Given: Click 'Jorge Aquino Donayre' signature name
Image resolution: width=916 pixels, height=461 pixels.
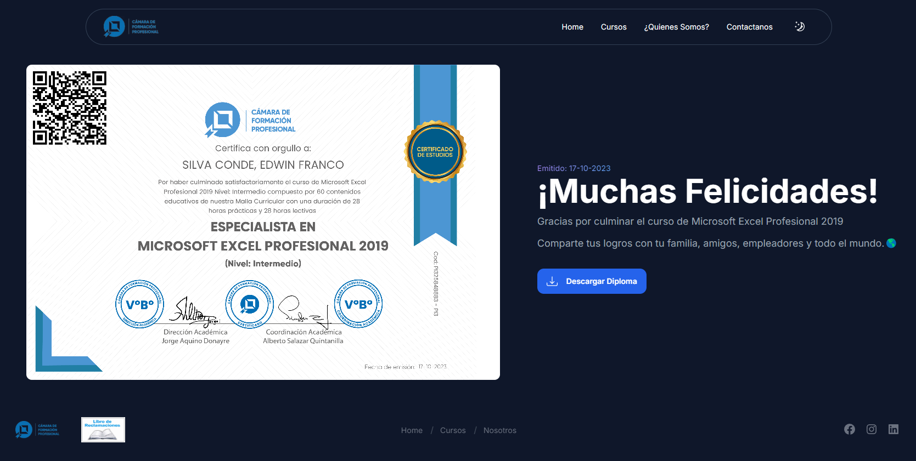Looking at the screenshot, I should click(x=195, y=341).
